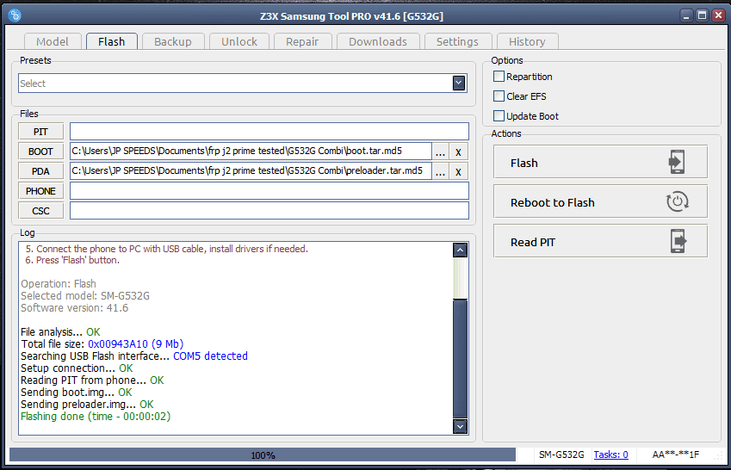Image resolution: width=731 pixels, height=470 pixels.
Task: Open the Settings tab
Action: 457,41
